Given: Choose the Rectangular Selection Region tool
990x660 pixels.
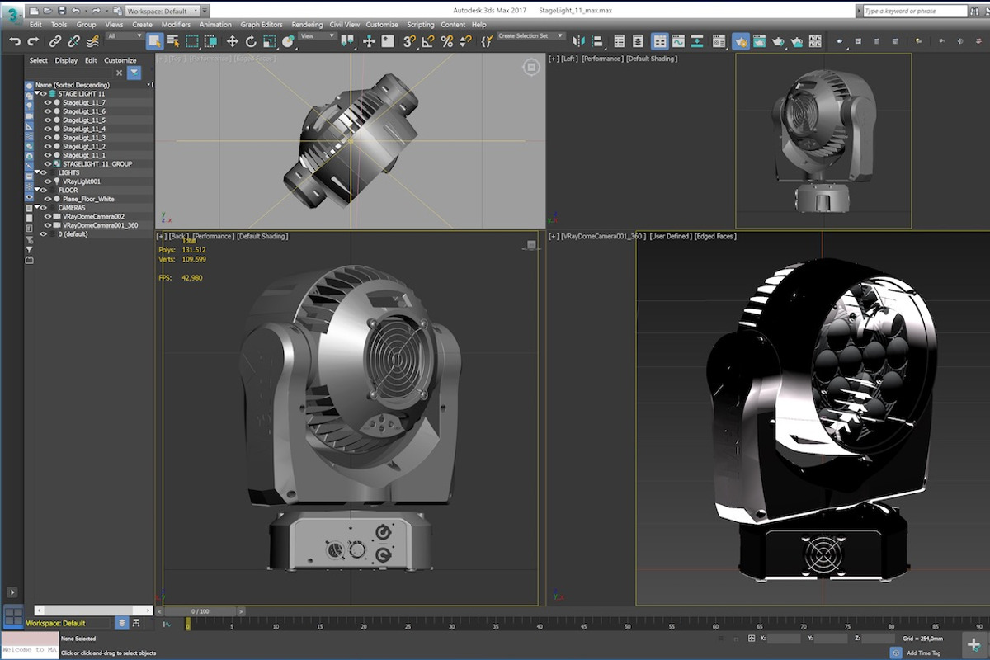Looking at the screenshot, I should click(191, 41).
